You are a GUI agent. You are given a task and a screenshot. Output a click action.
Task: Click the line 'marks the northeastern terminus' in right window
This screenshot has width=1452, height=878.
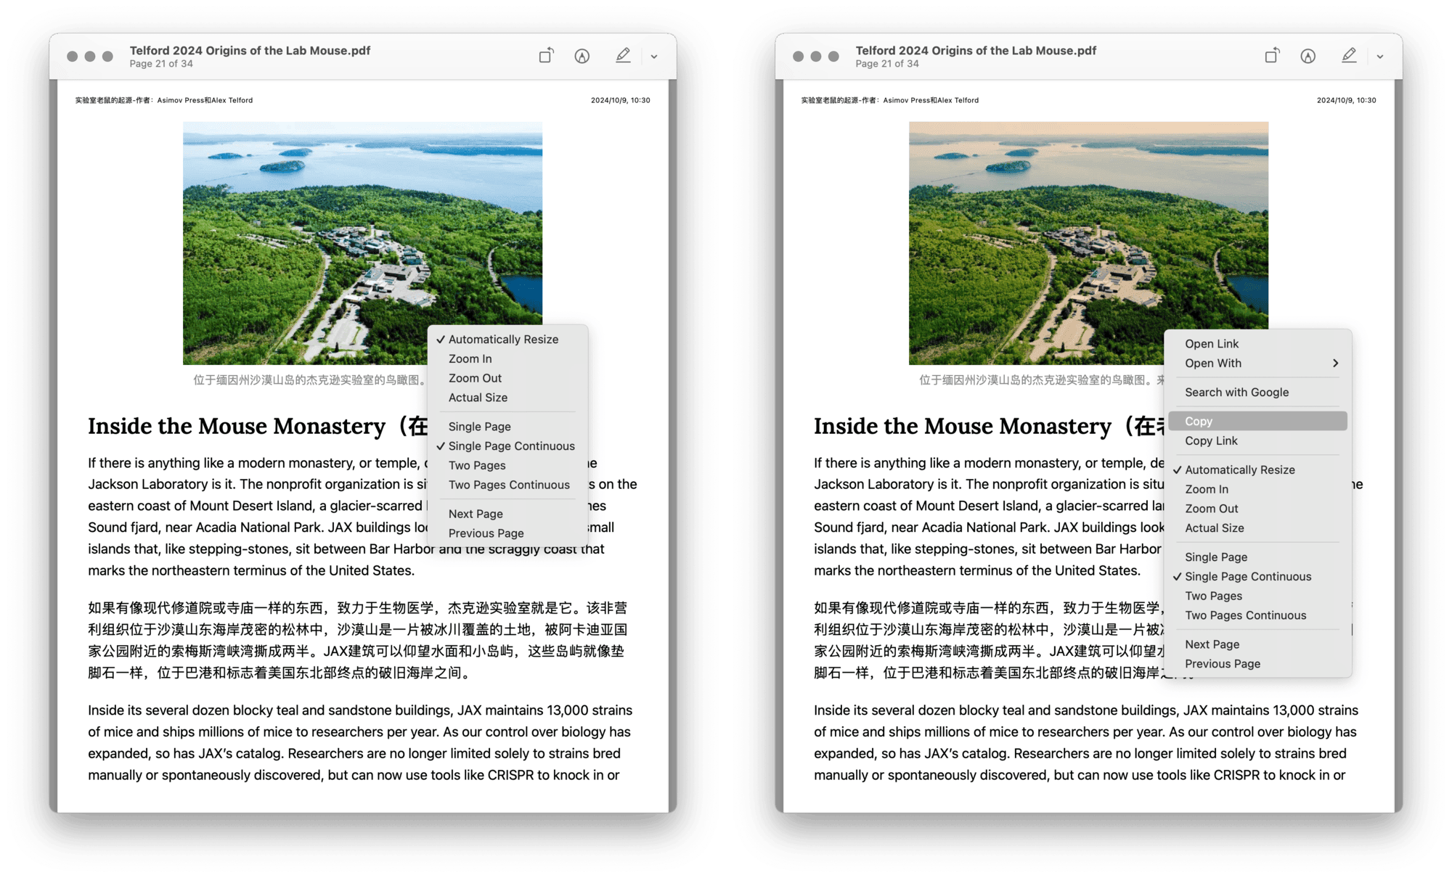[x=977, y=570]
